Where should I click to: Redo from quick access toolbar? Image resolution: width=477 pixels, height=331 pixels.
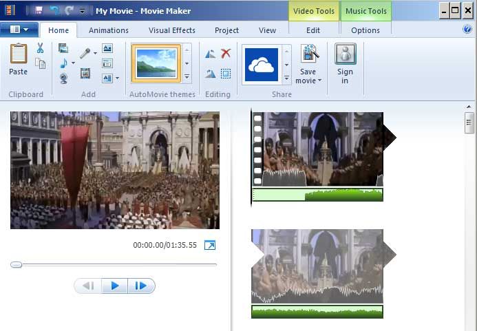click(x=70, y=10)
